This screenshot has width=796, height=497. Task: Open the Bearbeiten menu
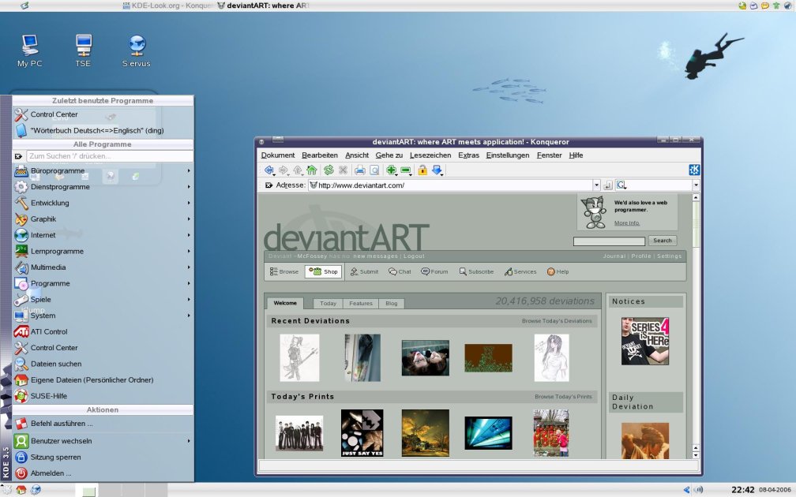[x=320, y=155]
